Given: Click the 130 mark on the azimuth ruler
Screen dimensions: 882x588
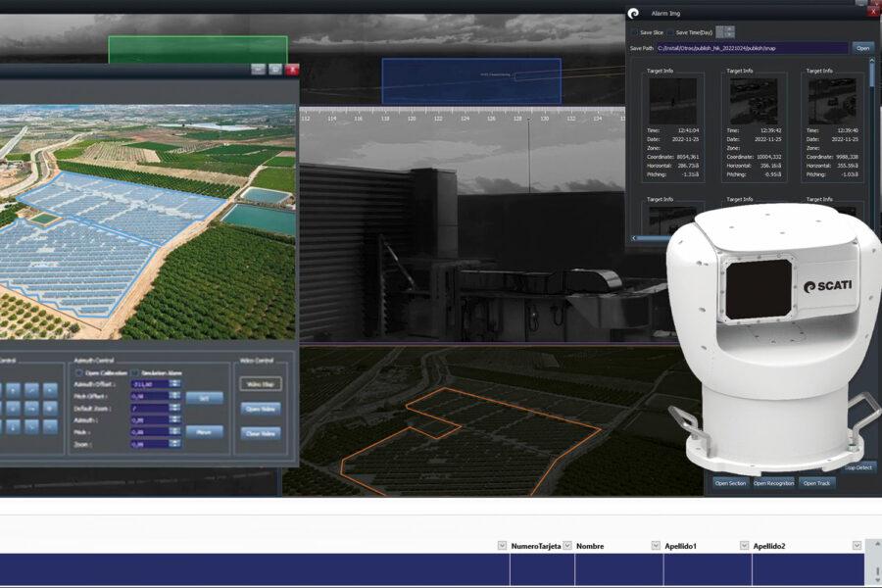Looking at the screenshot, I should (x=545, y=119).
